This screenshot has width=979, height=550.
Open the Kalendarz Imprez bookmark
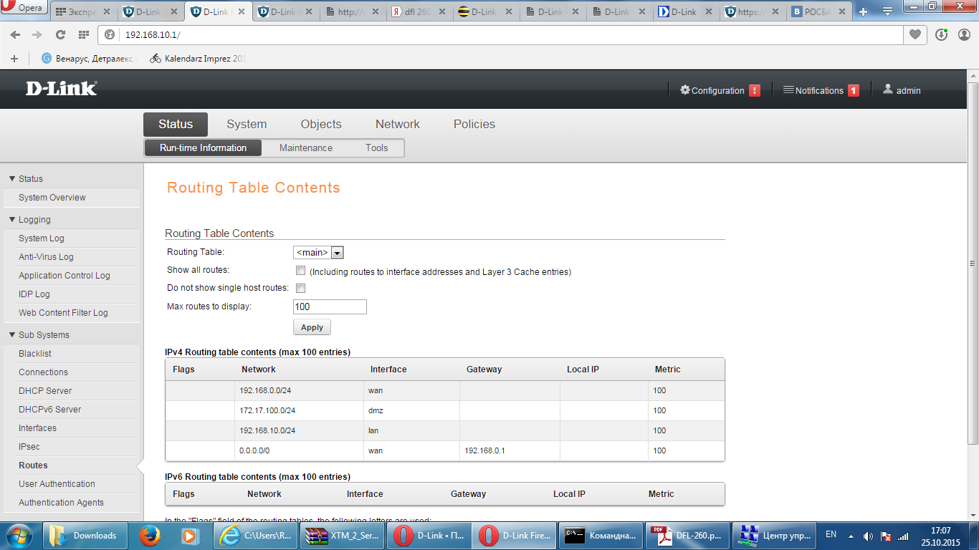198,59
